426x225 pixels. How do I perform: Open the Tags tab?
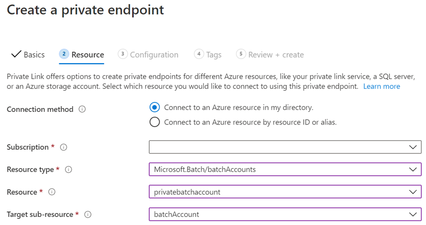tap(214, 55)
